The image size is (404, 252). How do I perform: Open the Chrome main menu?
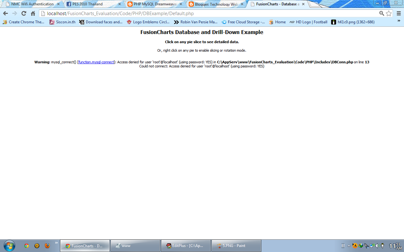(398, 14)
